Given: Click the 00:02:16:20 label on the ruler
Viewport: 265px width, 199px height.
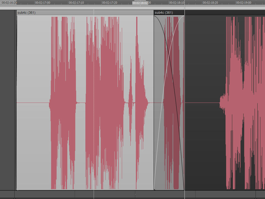Looking at the screenshot, I should 9,2.
